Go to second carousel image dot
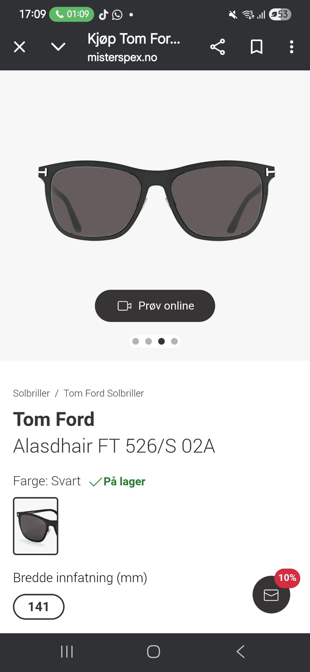310x672 pixels. (149, 341)
